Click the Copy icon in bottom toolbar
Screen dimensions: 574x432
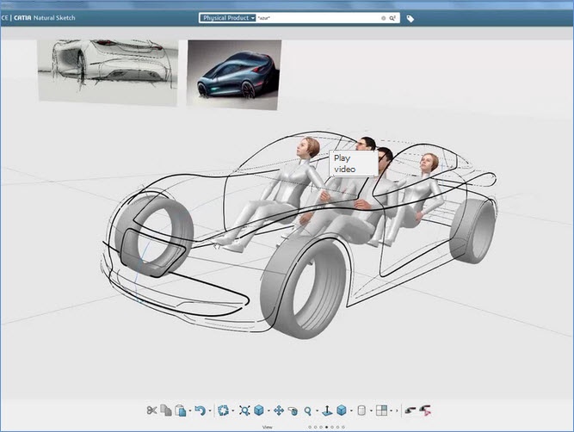click(166, 410)
